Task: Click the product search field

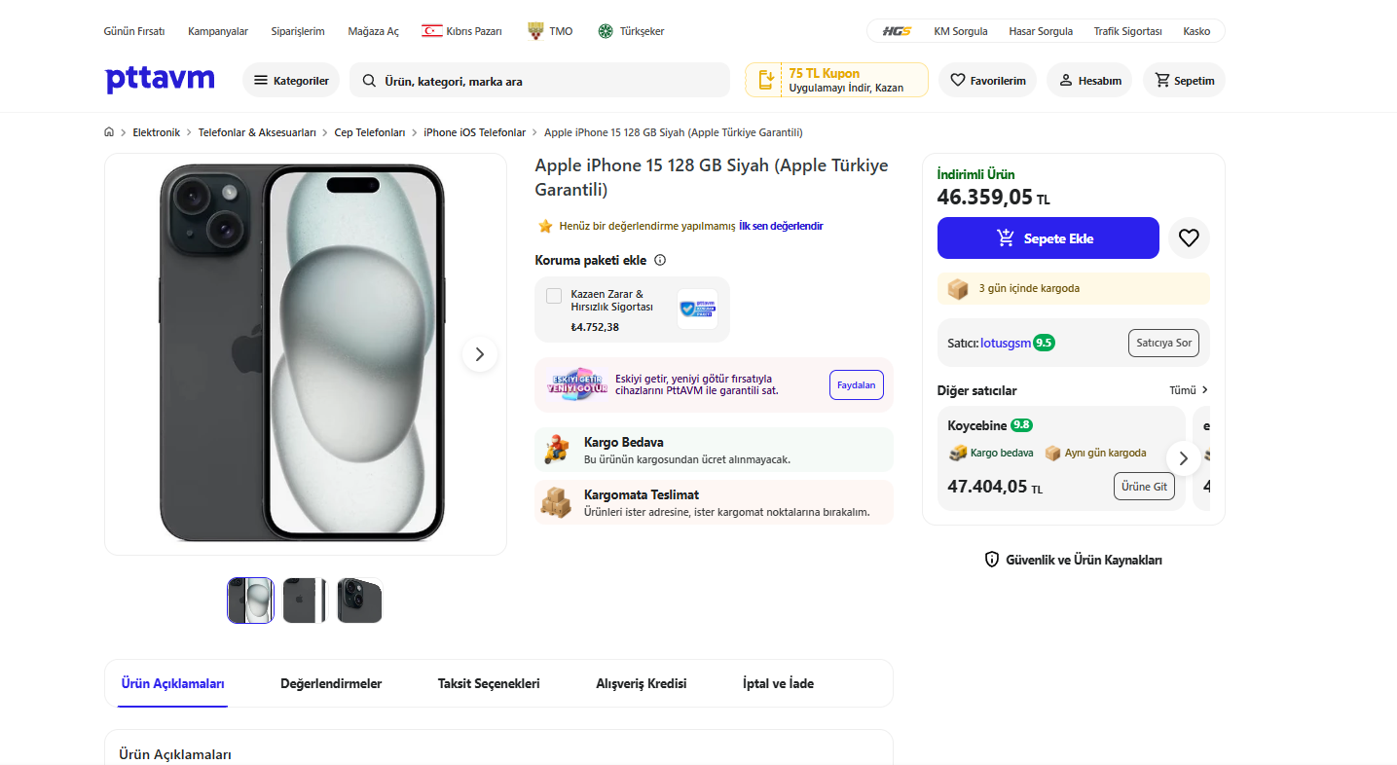Action: click(x=545, y=81)
